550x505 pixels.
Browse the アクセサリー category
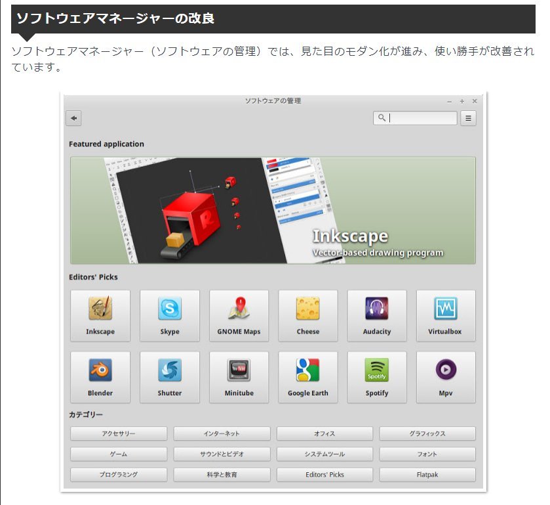[x=119, y=434]
